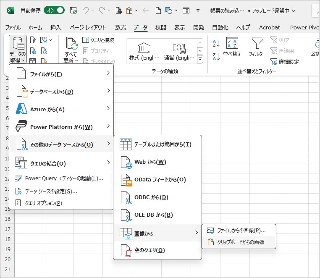Choose テーブルまたは範囲から option
Screen dimensions: 320x278
coord(157,144)
